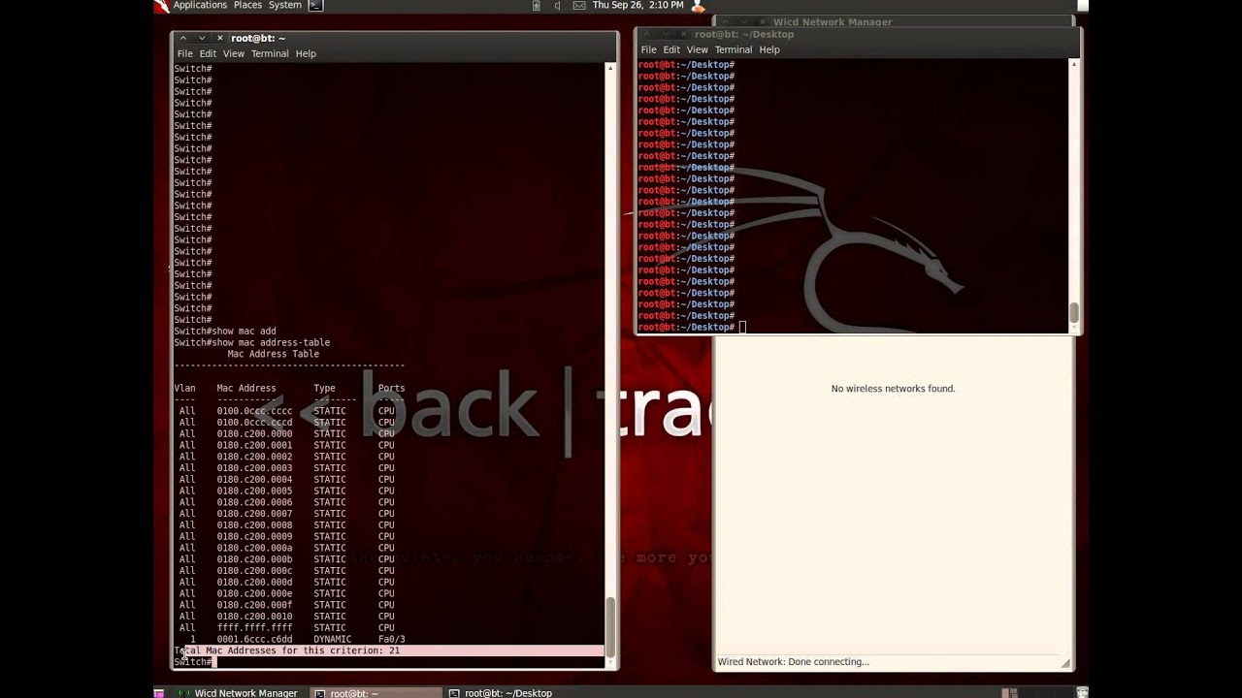The image size is (1242, 698).
Task: Click 'Switch#show mac add' command line
Action: 225,332
